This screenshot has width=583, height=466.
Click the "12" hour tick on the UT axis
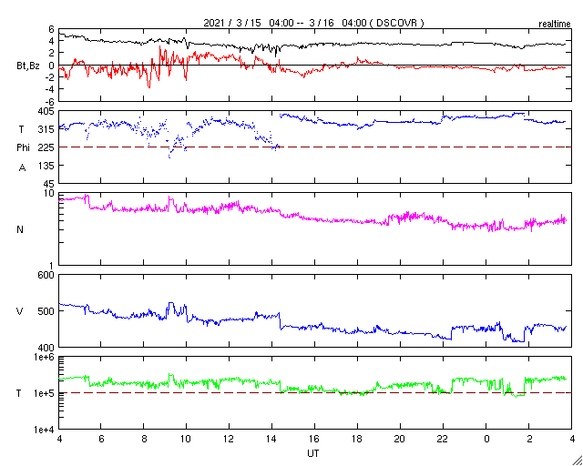[x=229, y=440]
